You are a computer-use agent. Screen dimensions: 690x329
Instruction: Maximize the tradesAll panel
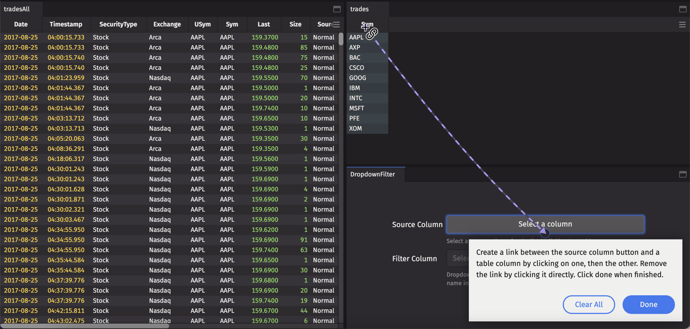click(x=337, y=9)
